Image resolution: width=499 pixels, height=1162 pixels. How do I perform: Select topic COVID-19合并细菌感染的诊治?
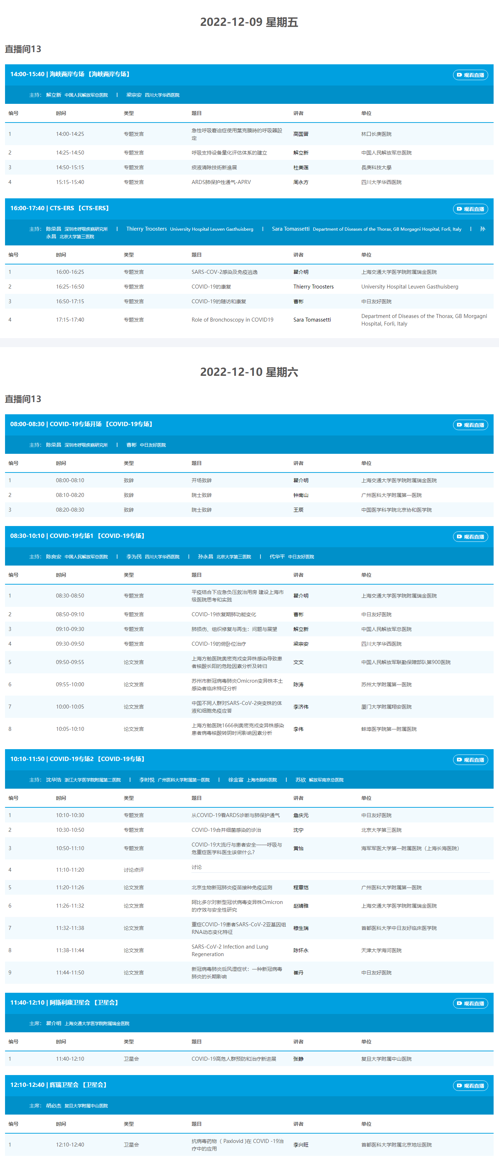click(226, 830)
